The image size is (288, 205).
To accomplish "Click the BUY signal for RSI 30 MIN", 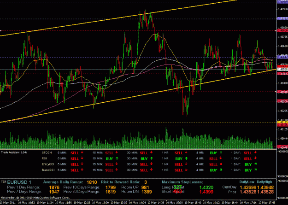I will point(144,159).
